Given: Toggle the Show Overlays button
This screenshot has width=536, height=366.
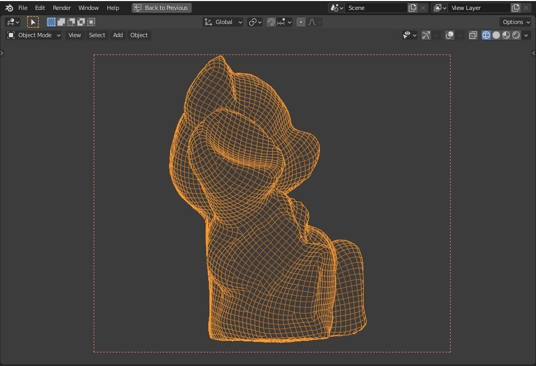Looking at the screenshot, I should [x=450, y=35].
